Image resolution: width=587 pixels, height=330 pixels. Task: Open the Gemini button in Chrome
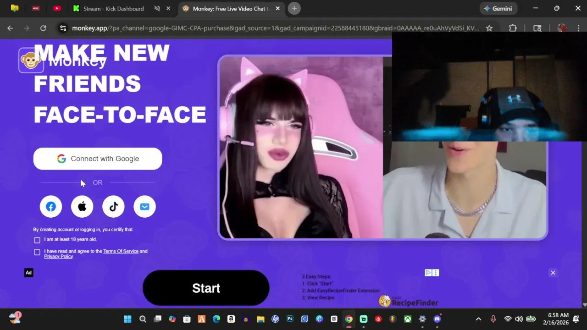[498, 8]
